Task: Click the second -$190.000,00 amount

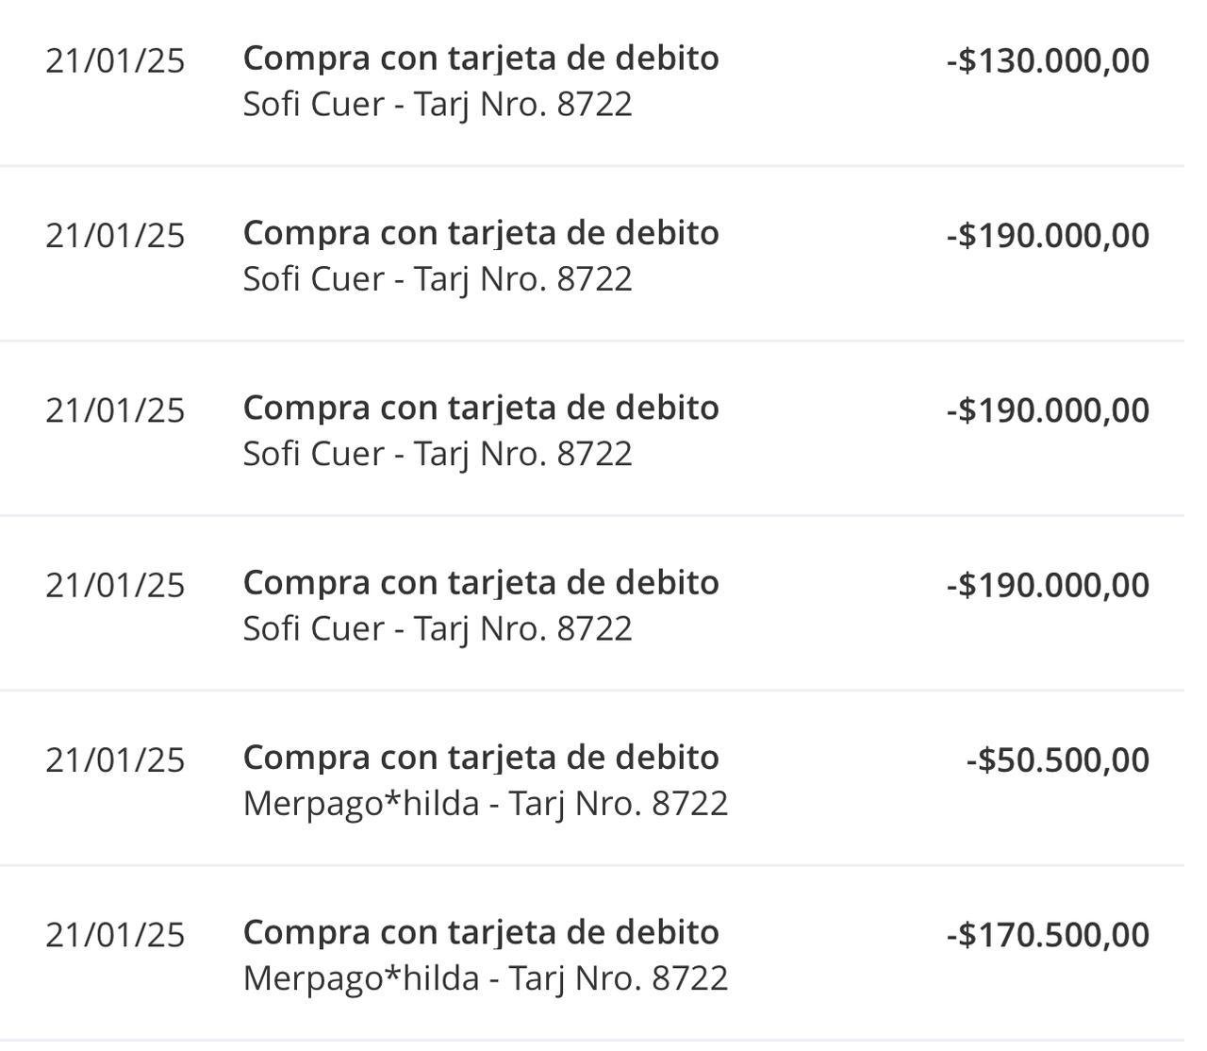Action: click(x=1048, y=410)
